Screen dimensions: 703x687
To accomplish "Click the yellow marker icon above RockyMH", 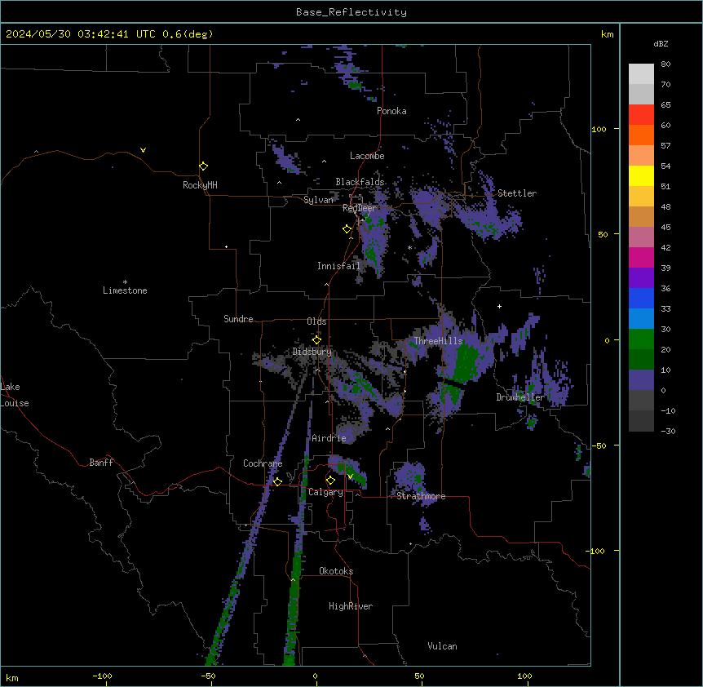I will pyautogui.click(x=204, y=166).
